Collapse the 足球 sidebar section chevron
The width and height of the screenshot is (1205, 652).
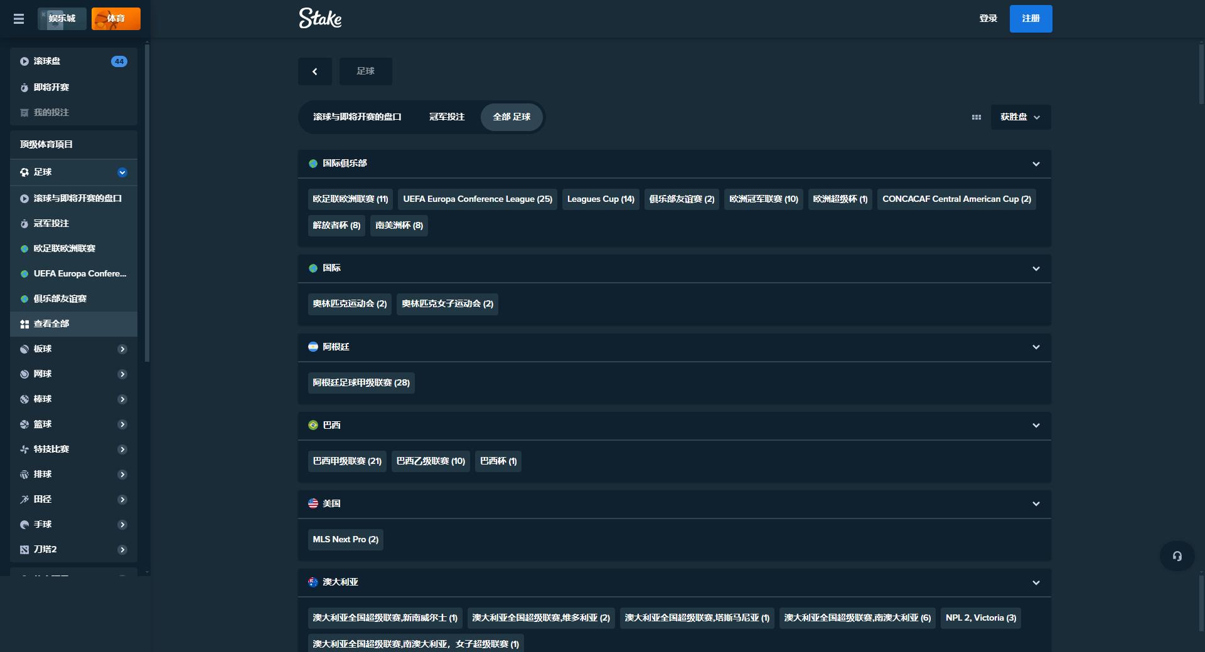click(122, 172)
